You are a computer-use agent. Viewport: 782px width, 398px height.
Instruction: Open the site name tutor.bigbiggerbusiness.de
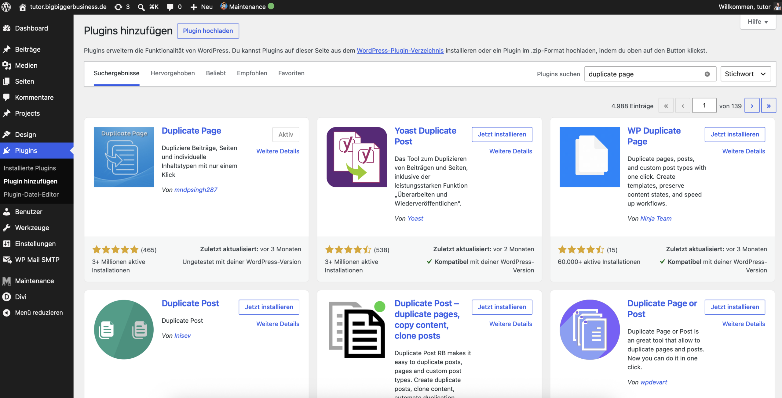tap(68, 7)
